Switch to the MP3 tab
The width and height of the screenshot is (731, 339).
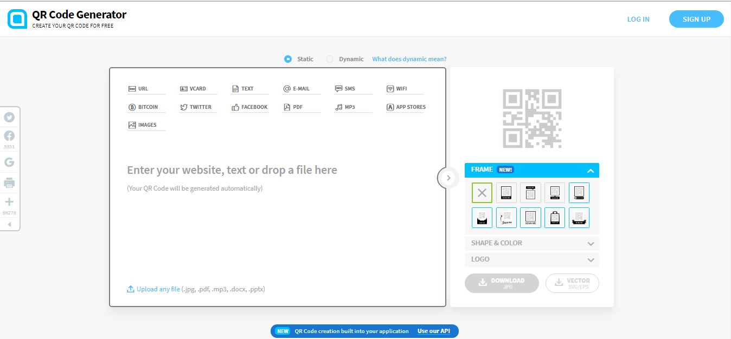(x=353, y=107)
